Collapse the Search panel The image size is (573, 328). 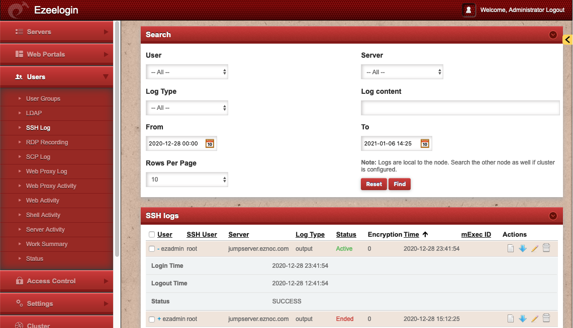(553, 35)
